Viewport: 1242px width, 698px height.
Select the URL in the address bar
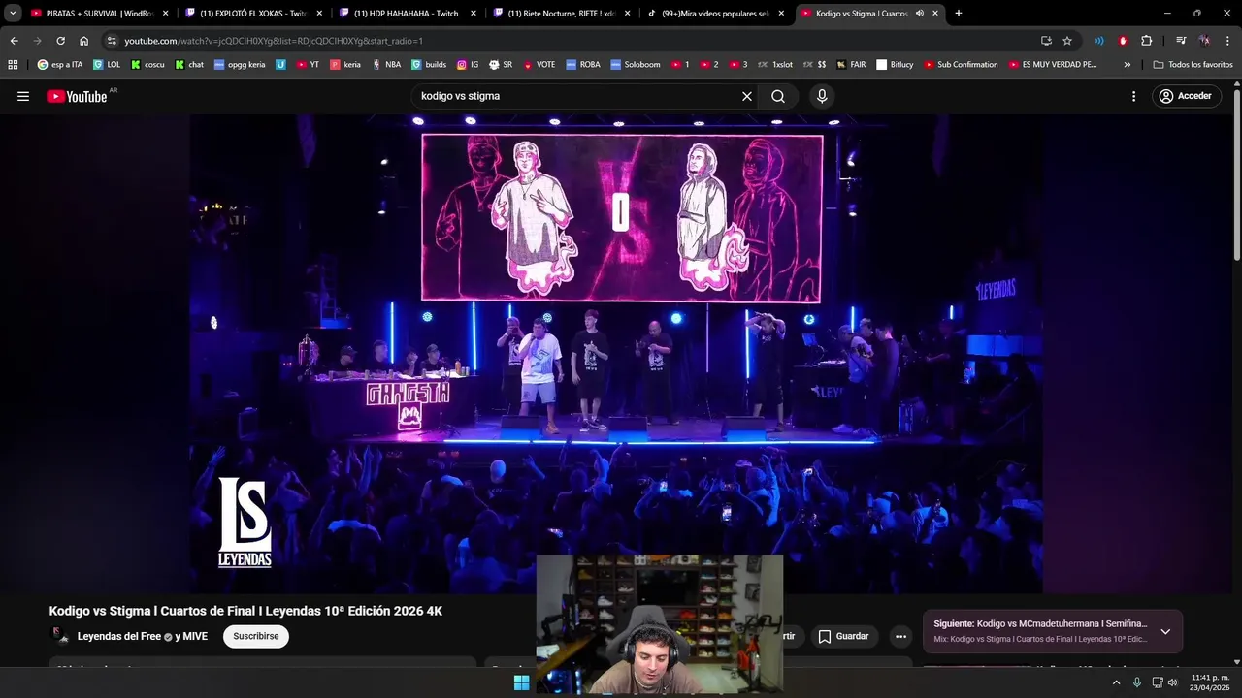coord(274,41)
